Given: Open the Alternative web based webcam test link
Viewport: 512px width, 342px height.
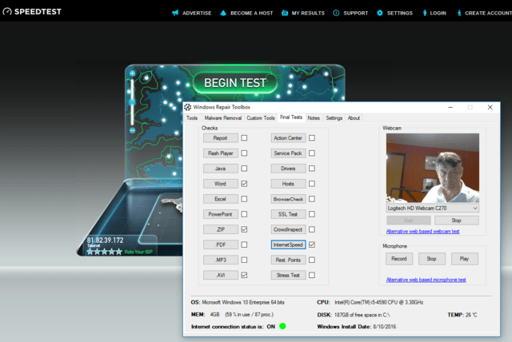Looking at the screenshot, I should click(423, 232).
